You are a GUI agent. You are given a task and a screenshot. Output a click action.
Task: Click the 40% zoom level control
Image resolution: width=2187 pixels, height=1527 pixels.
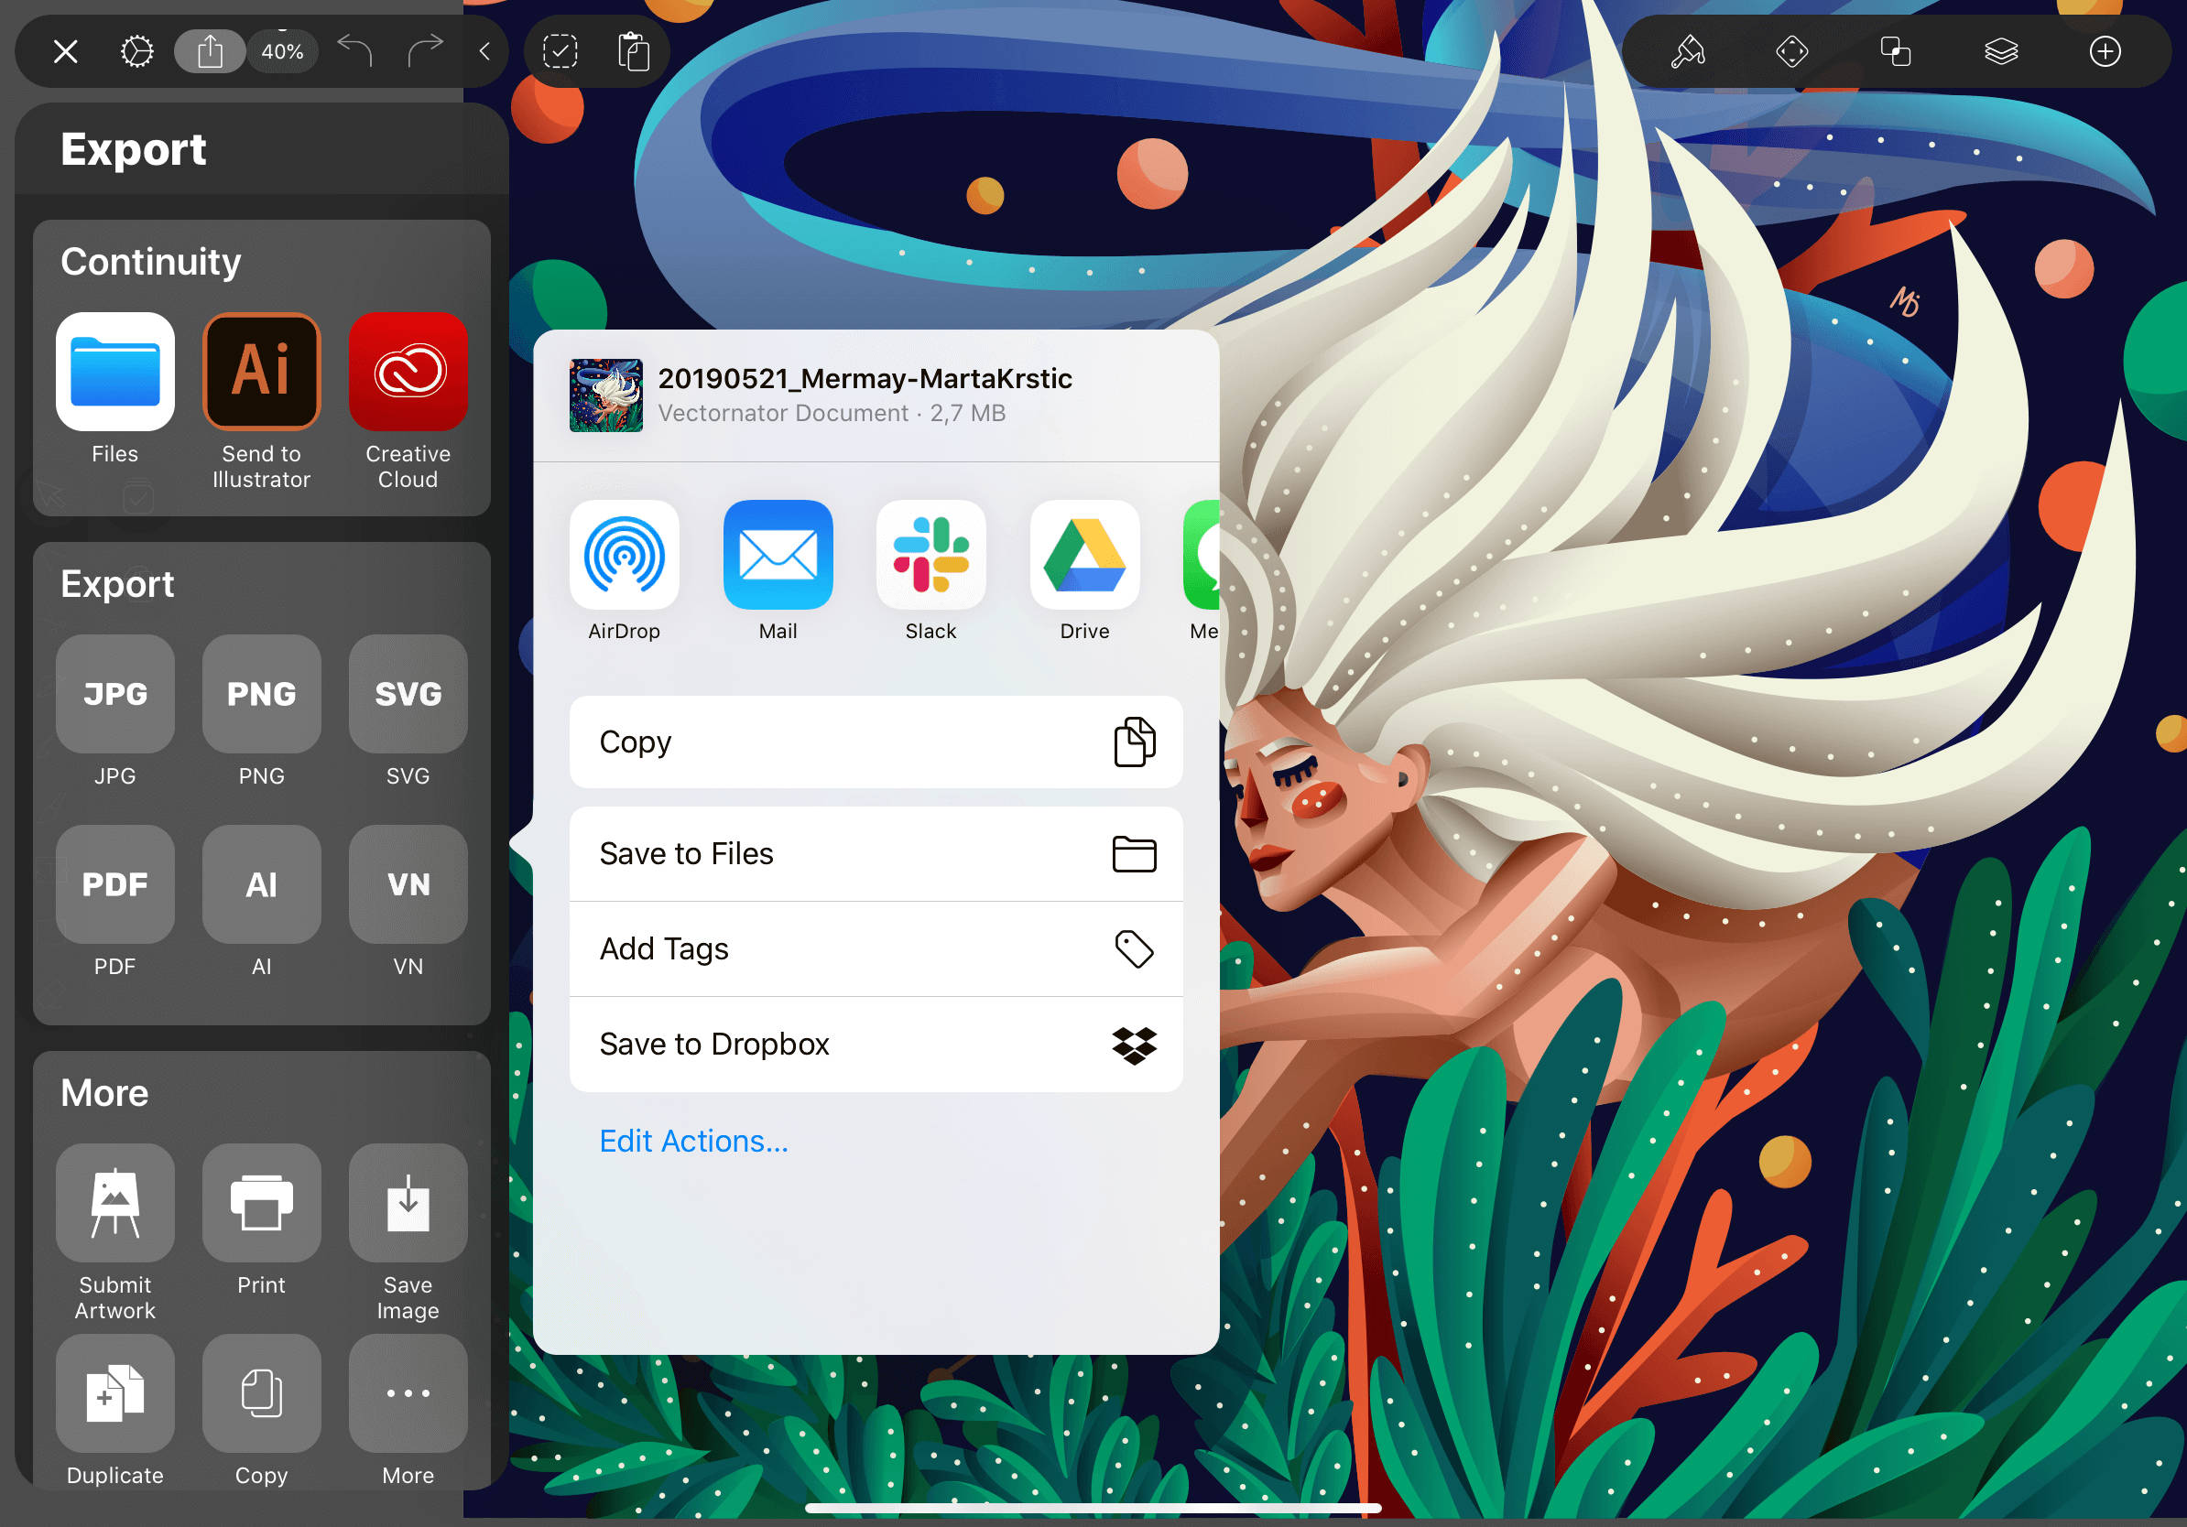click(282, 51)
